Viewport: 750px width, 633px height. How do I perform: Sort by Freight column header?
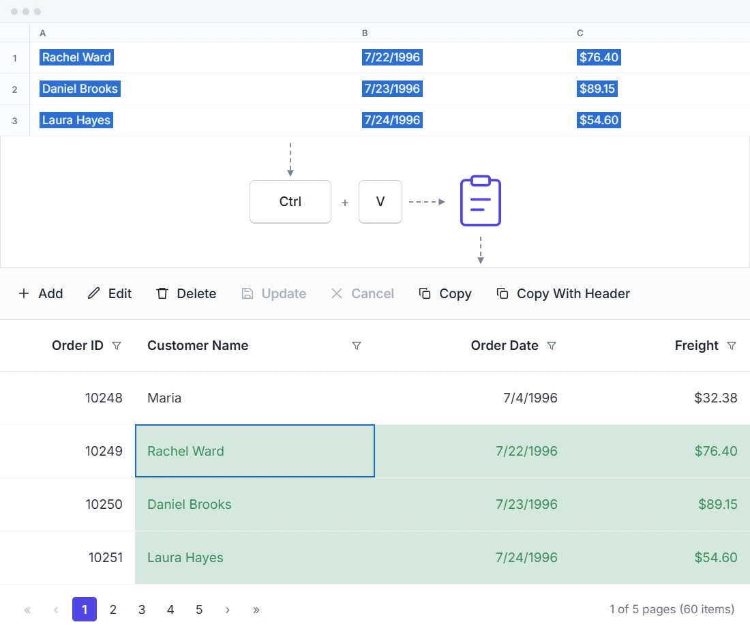pos(696,345)
